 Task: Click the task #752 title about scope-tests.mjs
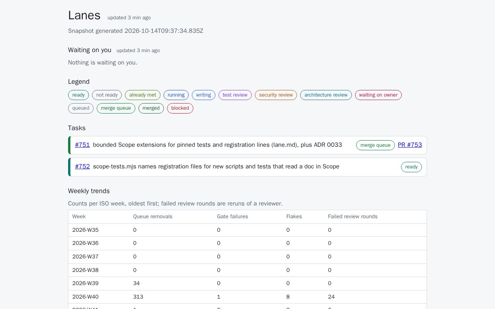click(216, 166)
